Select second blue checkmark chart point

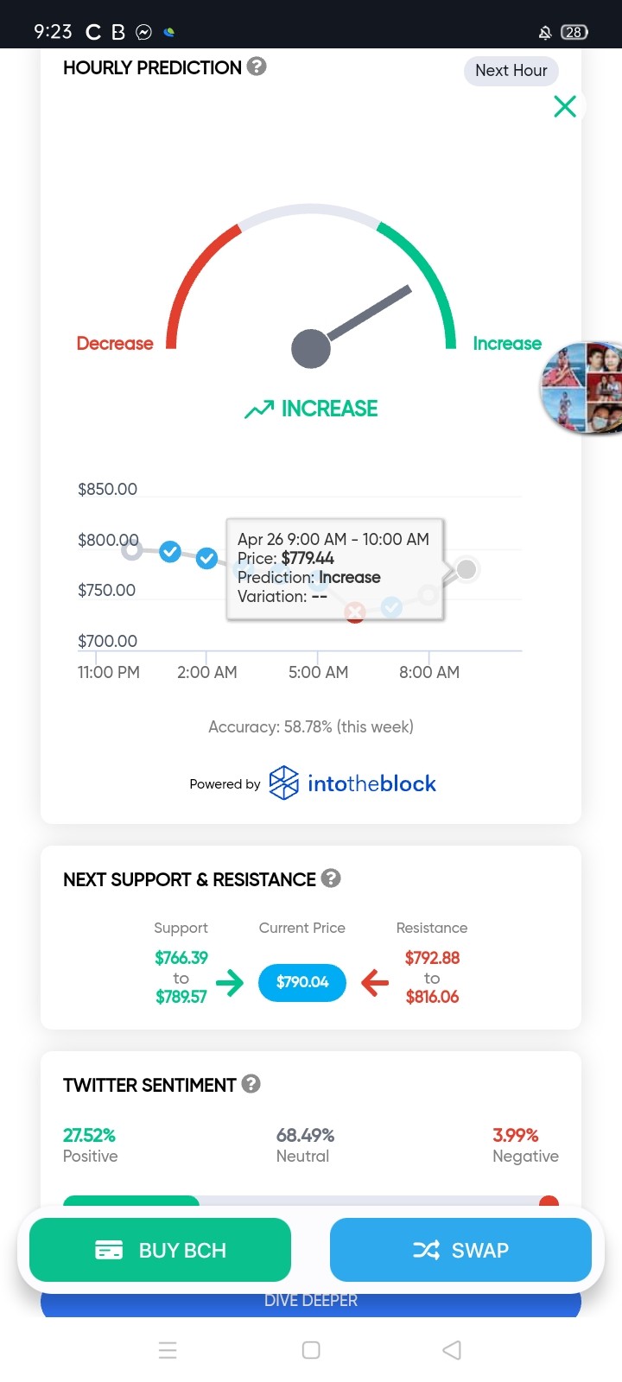(x=206, y=559)
